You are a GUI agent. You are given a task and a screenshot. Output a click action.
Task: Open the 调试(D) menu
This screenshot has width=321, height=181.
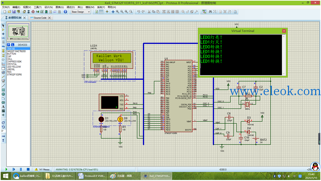coord(71,7)
